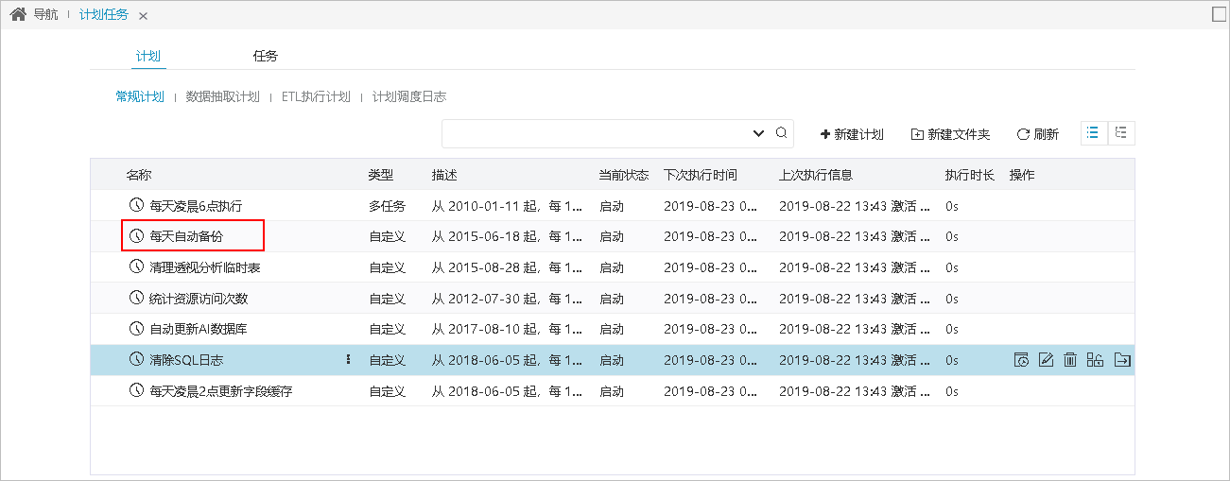Viewport: 1230px width, 481px height.
Task: Expand the search box dropdown arrow
Action: click(758, 133)
